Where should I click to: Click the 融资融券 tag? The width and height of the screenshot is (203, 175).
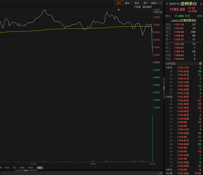pos(147,7)
